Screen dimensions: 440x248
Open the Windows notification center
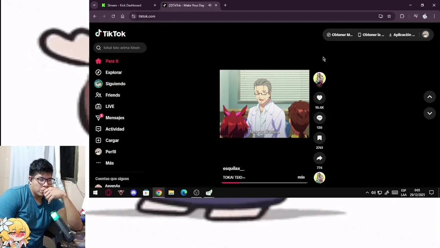click(x=431, y=193)
